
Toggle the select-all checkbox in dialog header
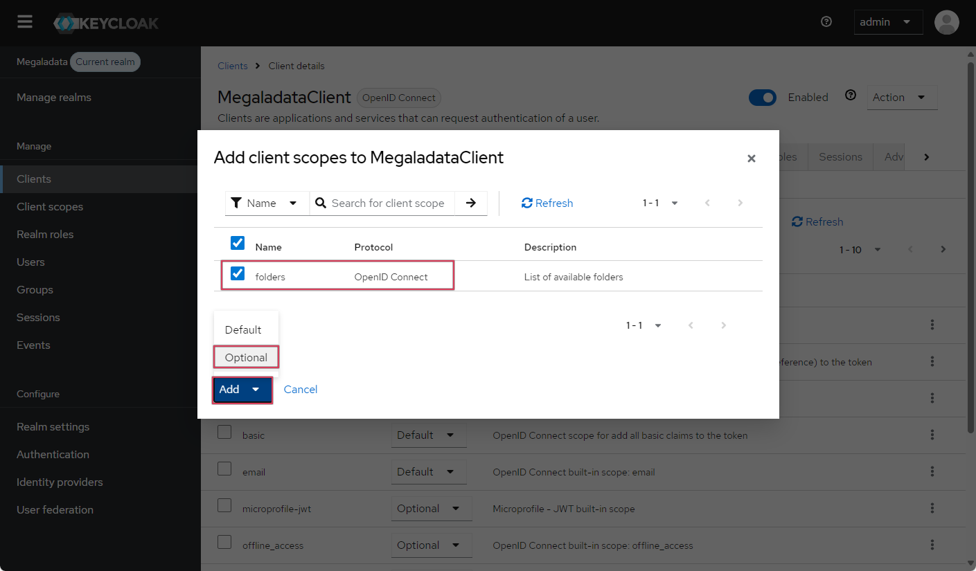[238, 243]
